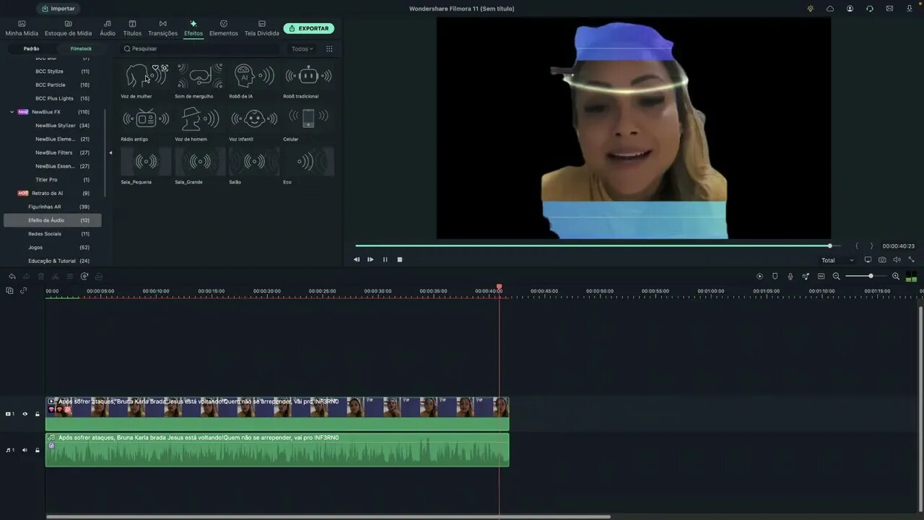This screenshot has width=924, height=520.
Task: Open the Estoque de Mídia tab
Action: 69,28
